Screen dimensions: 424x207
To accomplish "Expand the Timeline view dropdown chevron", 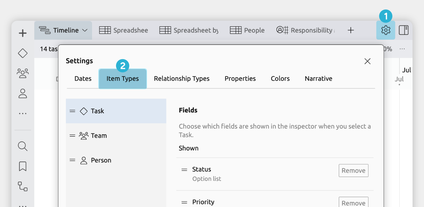I will click(85, 30).
